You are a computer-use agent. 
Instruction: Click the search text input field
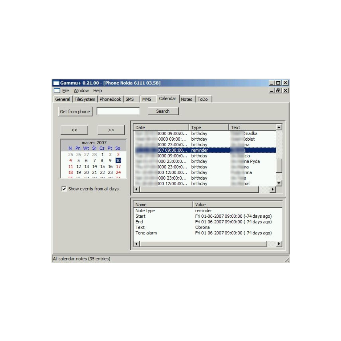[118, 111]
